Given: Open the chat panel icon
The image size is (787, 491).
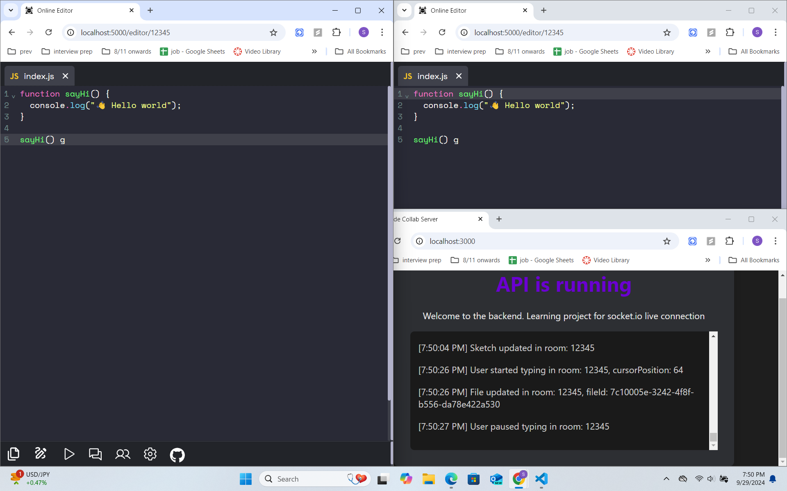Looking at the screenshot, I should (96, 454).
